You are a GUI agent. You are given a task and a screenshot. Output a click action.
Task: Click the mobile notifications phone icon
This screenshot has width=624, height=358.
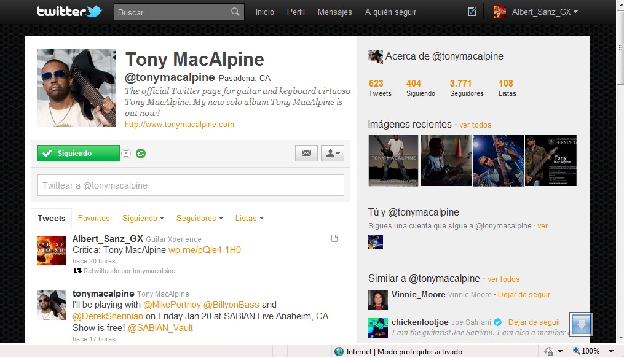pos(126,154)
